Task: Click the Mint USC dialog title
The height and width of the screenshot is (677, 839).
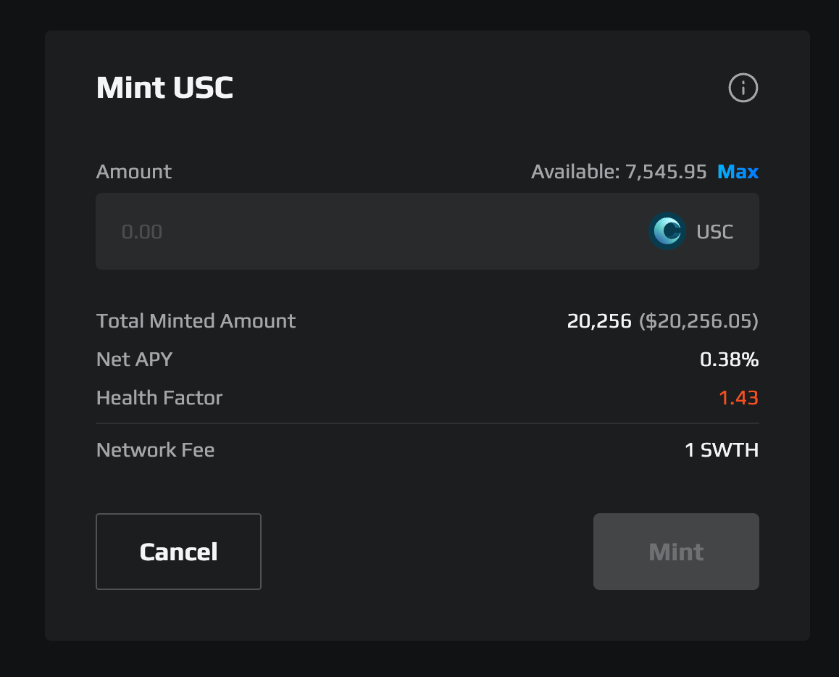Action: coord(164,88)
